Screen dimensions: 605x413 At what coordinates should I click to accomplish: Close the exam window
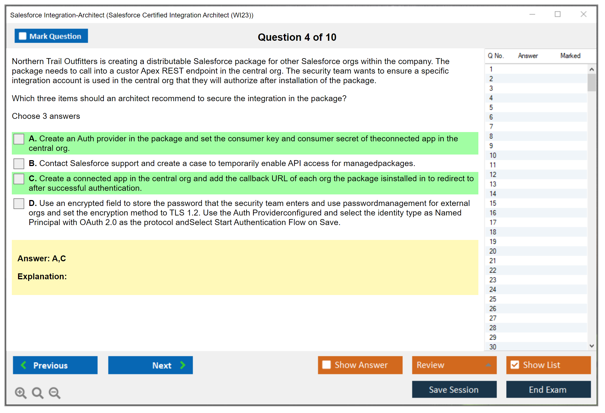583,14
